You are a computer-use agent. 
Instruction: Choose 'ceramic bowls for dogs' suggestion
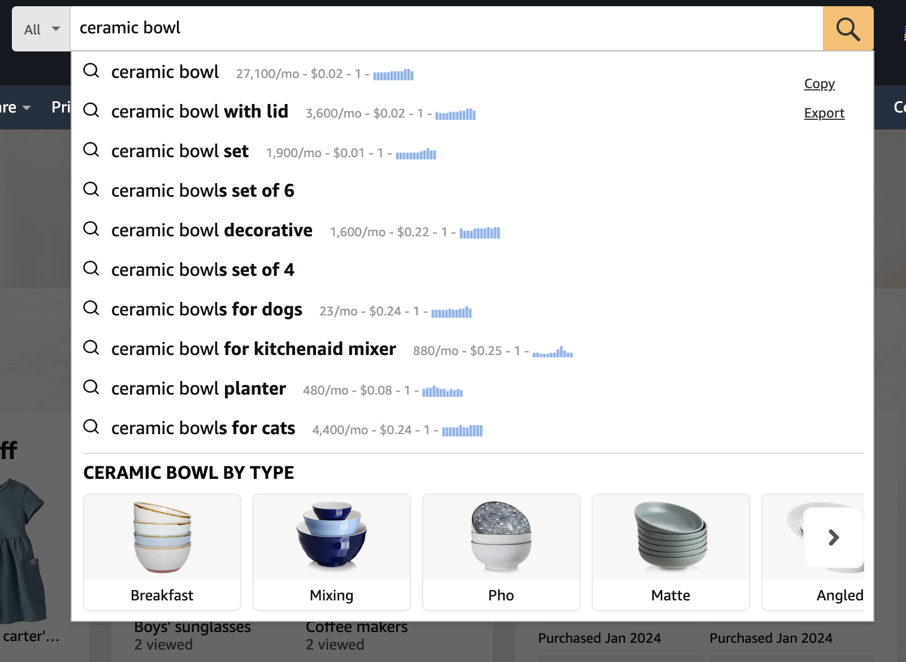click(x=207, y=310)
